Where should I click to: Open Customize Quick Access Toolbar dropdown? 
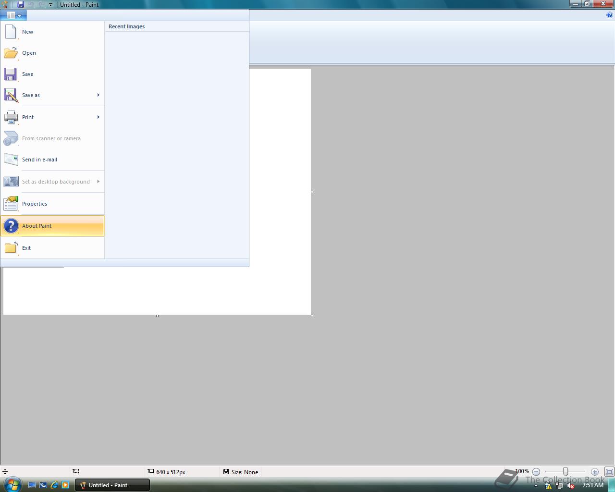(x=50, y=5)
